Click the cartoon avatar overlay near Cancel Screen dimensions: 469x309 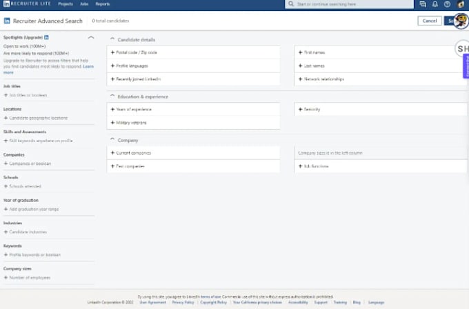tap(461, 21)
